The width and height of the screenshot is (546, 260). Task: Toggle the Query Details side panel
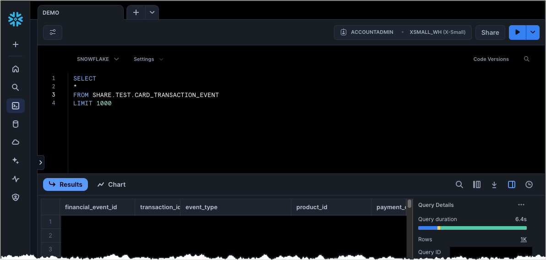tap(512, 184)
